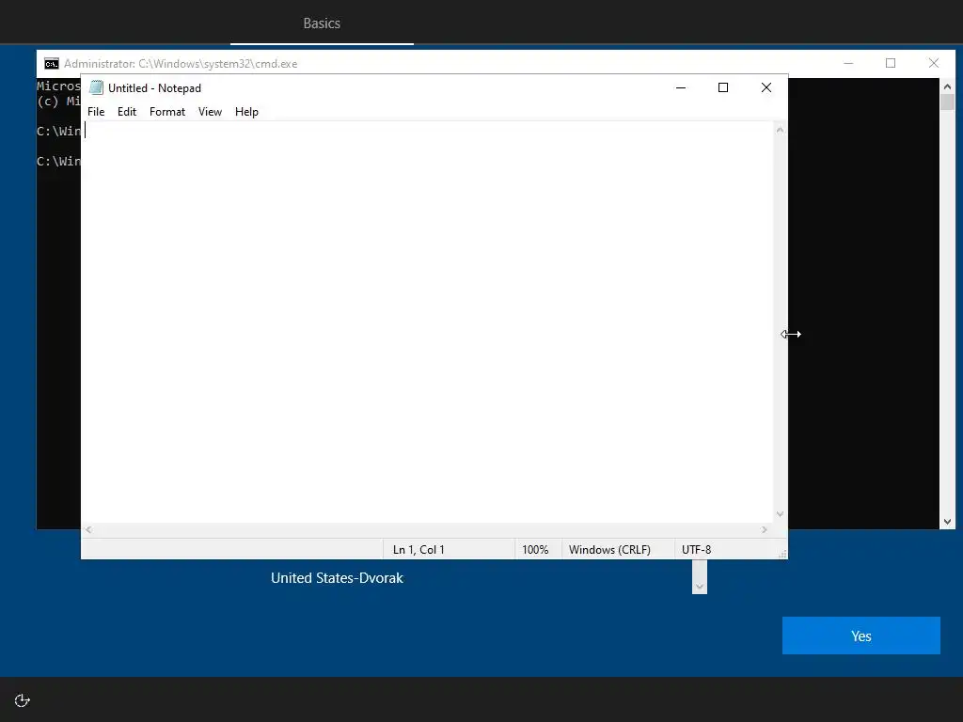Open the Ease of Access icon
The width and height of the screenshot is (963, 722).
tap(23, 700)
